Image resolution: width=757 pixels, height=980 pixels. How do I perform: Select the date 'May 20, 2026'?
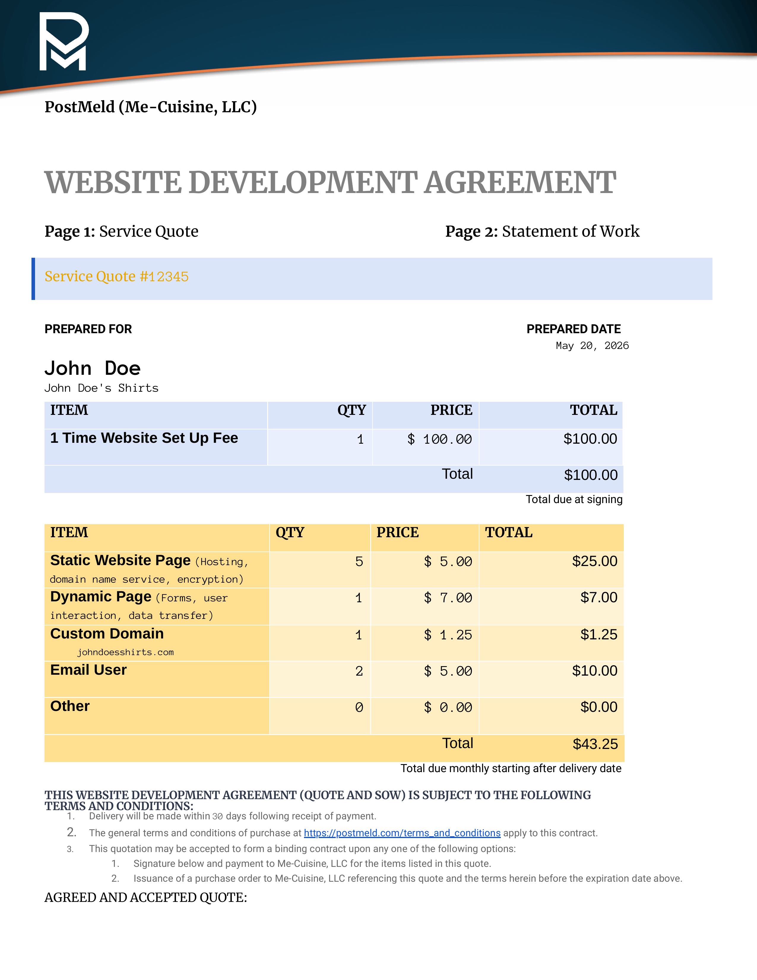(592, 345)
